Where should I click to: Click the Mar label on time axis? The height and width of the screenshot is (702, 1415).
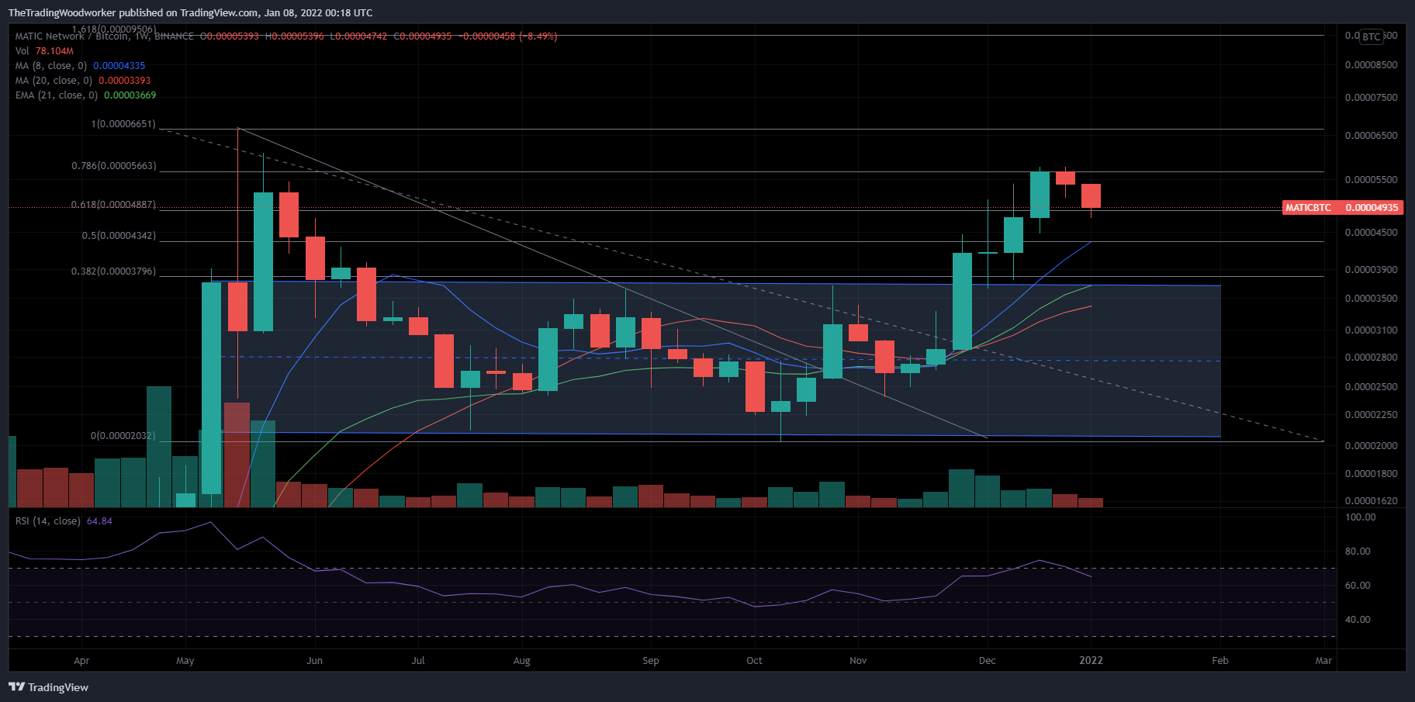click(1323, 661)
